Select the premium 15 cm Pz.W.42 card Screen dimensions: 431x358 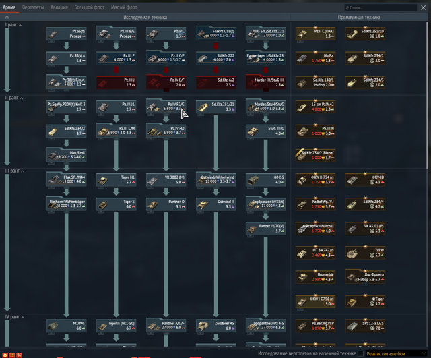point(315,107)
